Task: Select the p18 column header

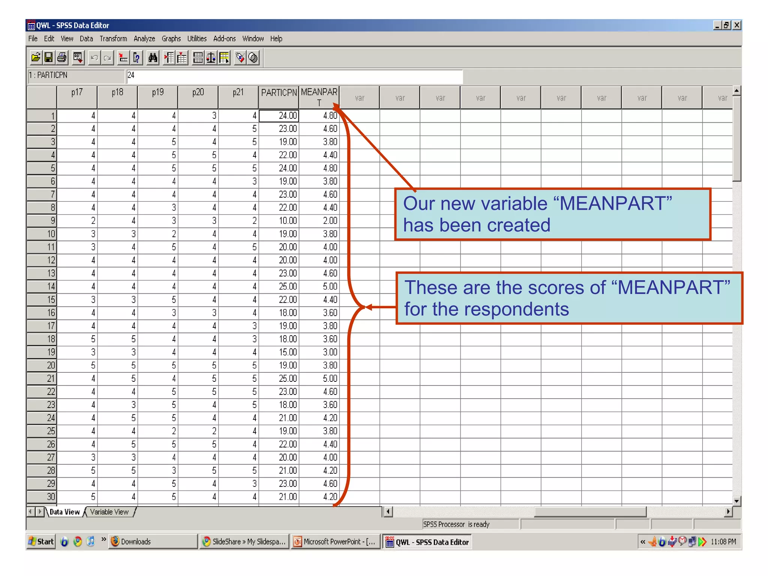Action: [x=117, y=97]
